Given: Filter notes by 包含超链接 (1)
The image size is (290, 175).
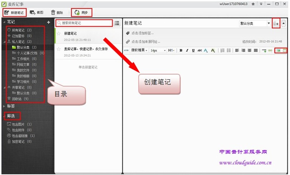Looking at the screenshot, I should [x=21, y=136].
